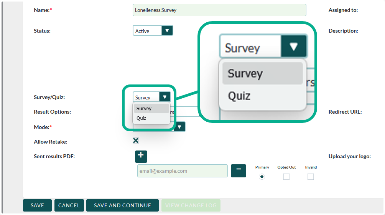The image size is (385, 215).
Task: Tick the Invalid checkbox
Action: (311, 177)
